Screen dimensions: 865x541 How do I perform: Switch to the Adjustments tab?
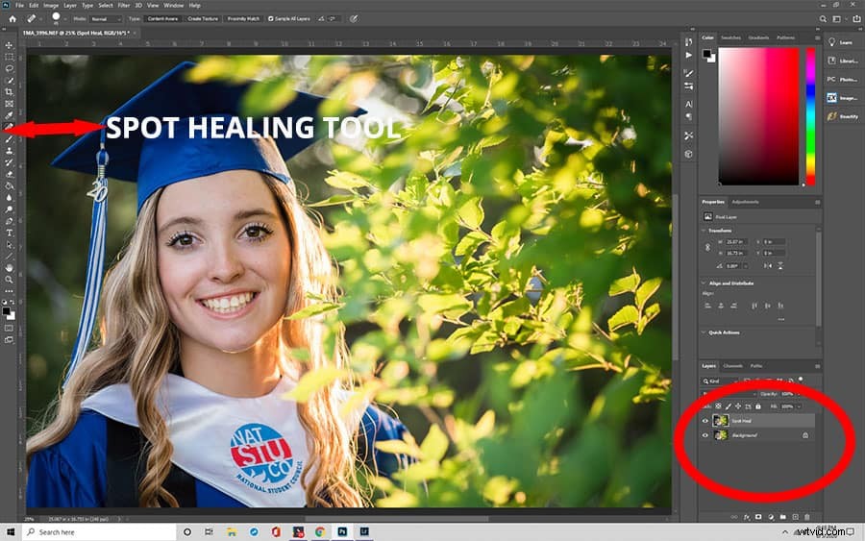[745, 202]
